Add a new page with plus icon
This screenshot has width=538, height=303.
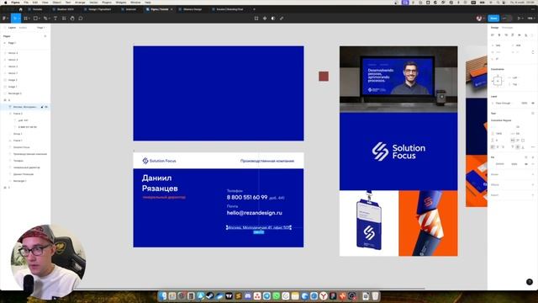tap(45, 36)
